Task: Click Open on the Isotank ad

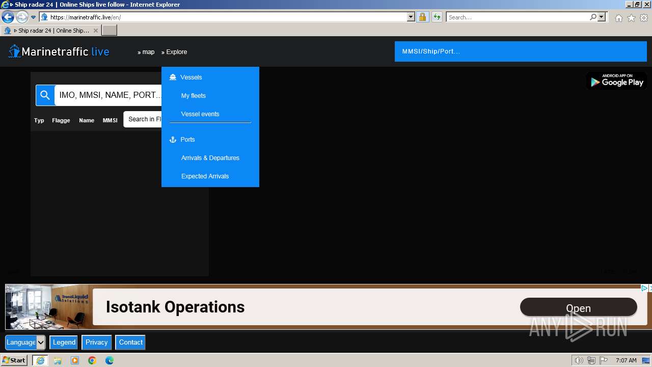Action: (579, 307)
